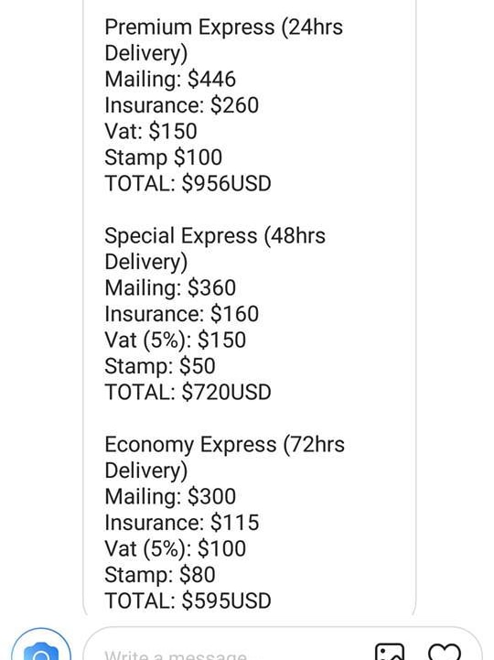Viewport: 494px width, 660px height.
Task: Tap the 'Stamp: $80' line
Action: click(x=160, y=576)
